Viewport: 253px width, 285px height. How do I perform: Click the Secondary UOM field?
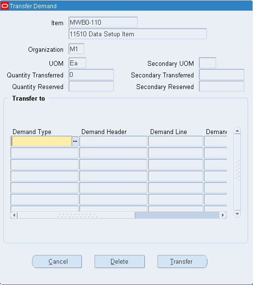[207, 63]
